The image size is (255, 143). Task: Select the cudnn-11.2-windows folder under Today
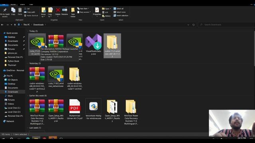pos(112,46)
